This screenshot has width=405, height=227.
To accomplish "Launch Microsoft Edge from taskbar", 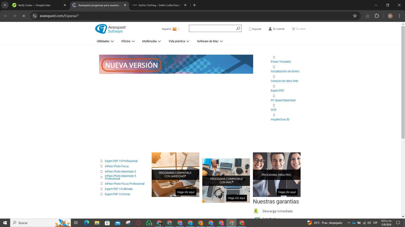I will (x=86, y=223).
